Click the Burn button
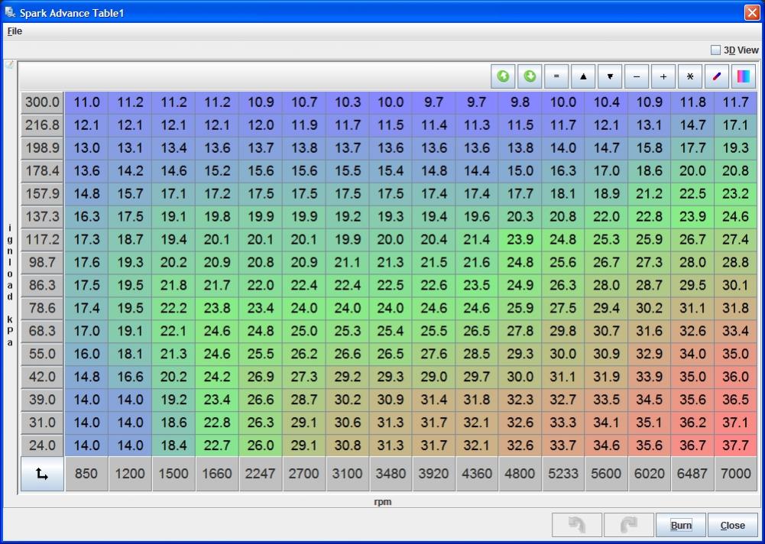 tap(680, 525)
